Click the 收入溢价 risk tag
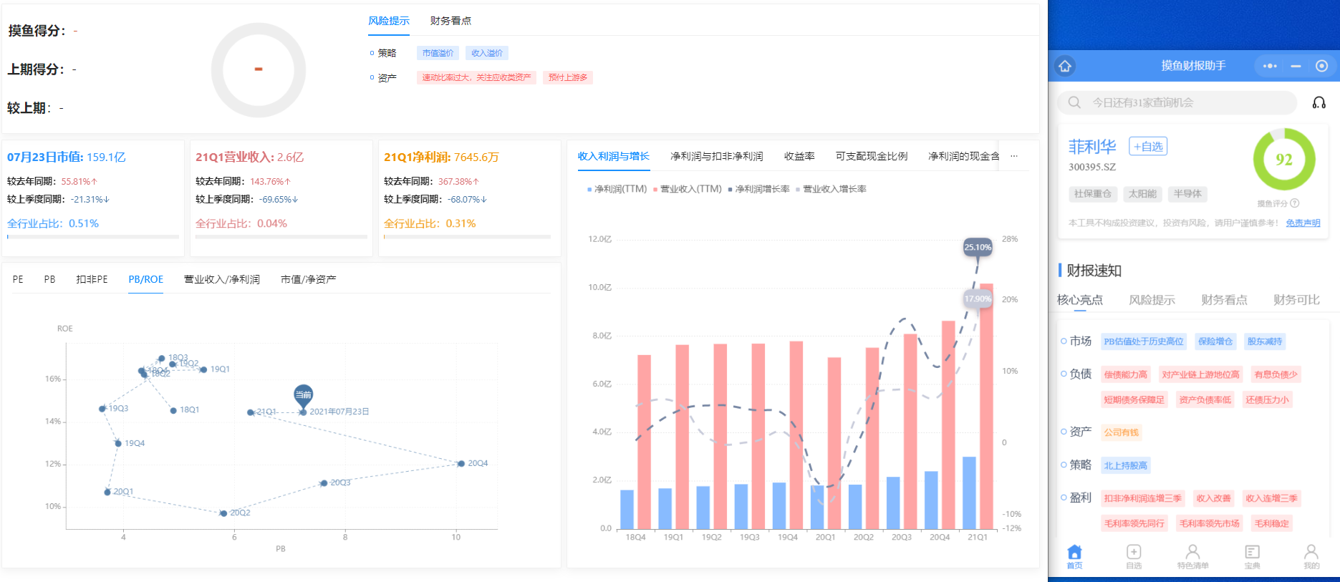This screenshot has width=1340, height=582. coord(487,53)
